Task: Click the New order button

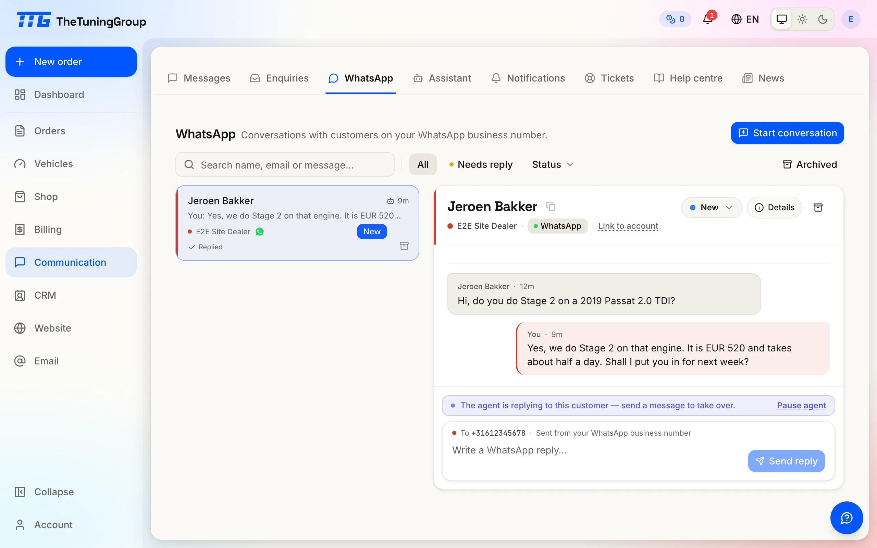Action: tap(71, 62)
